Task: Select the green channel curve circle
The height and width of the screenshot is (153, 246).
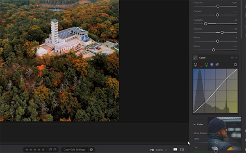Action: pyautogui.click(x=206, y=64)
